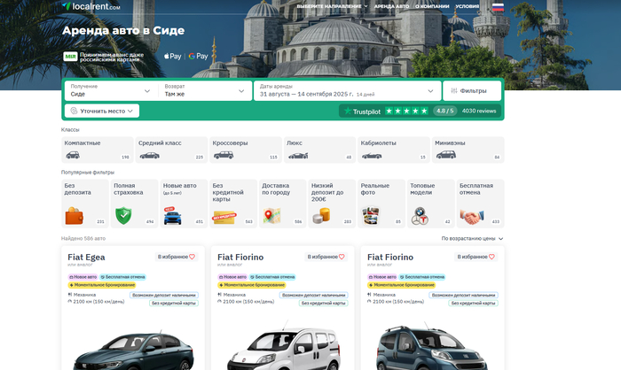Expand the Выберите направление menu
The width and height of the screenshot is (621, 370).
click(332, 6)
